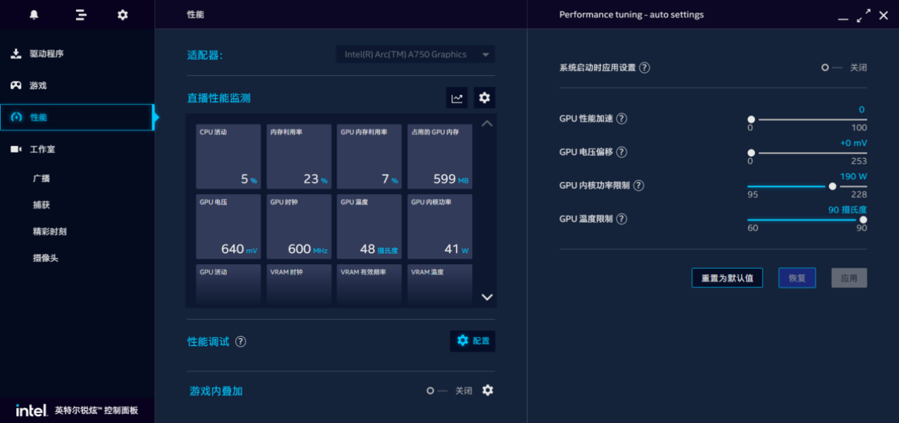Open telemetry chart view icon
Viewport: 899px width, 423px height.
(457, 98)
